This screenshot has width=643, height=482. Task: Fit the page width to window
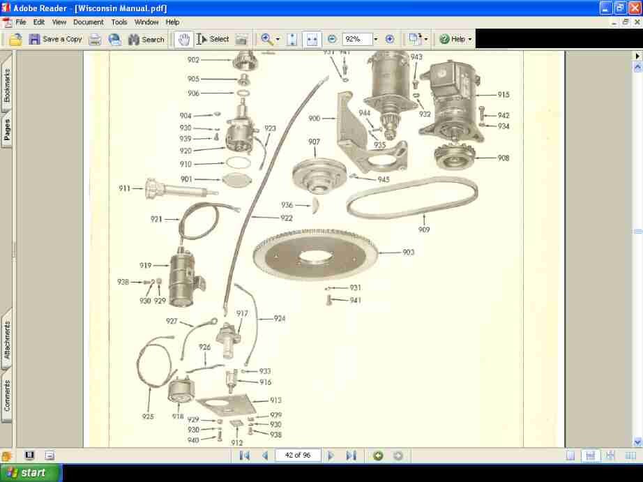tap(310, 39)
